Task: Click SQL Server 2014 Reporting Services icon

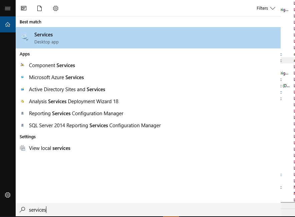Action: pyautogui.click(x=22, y=125)
